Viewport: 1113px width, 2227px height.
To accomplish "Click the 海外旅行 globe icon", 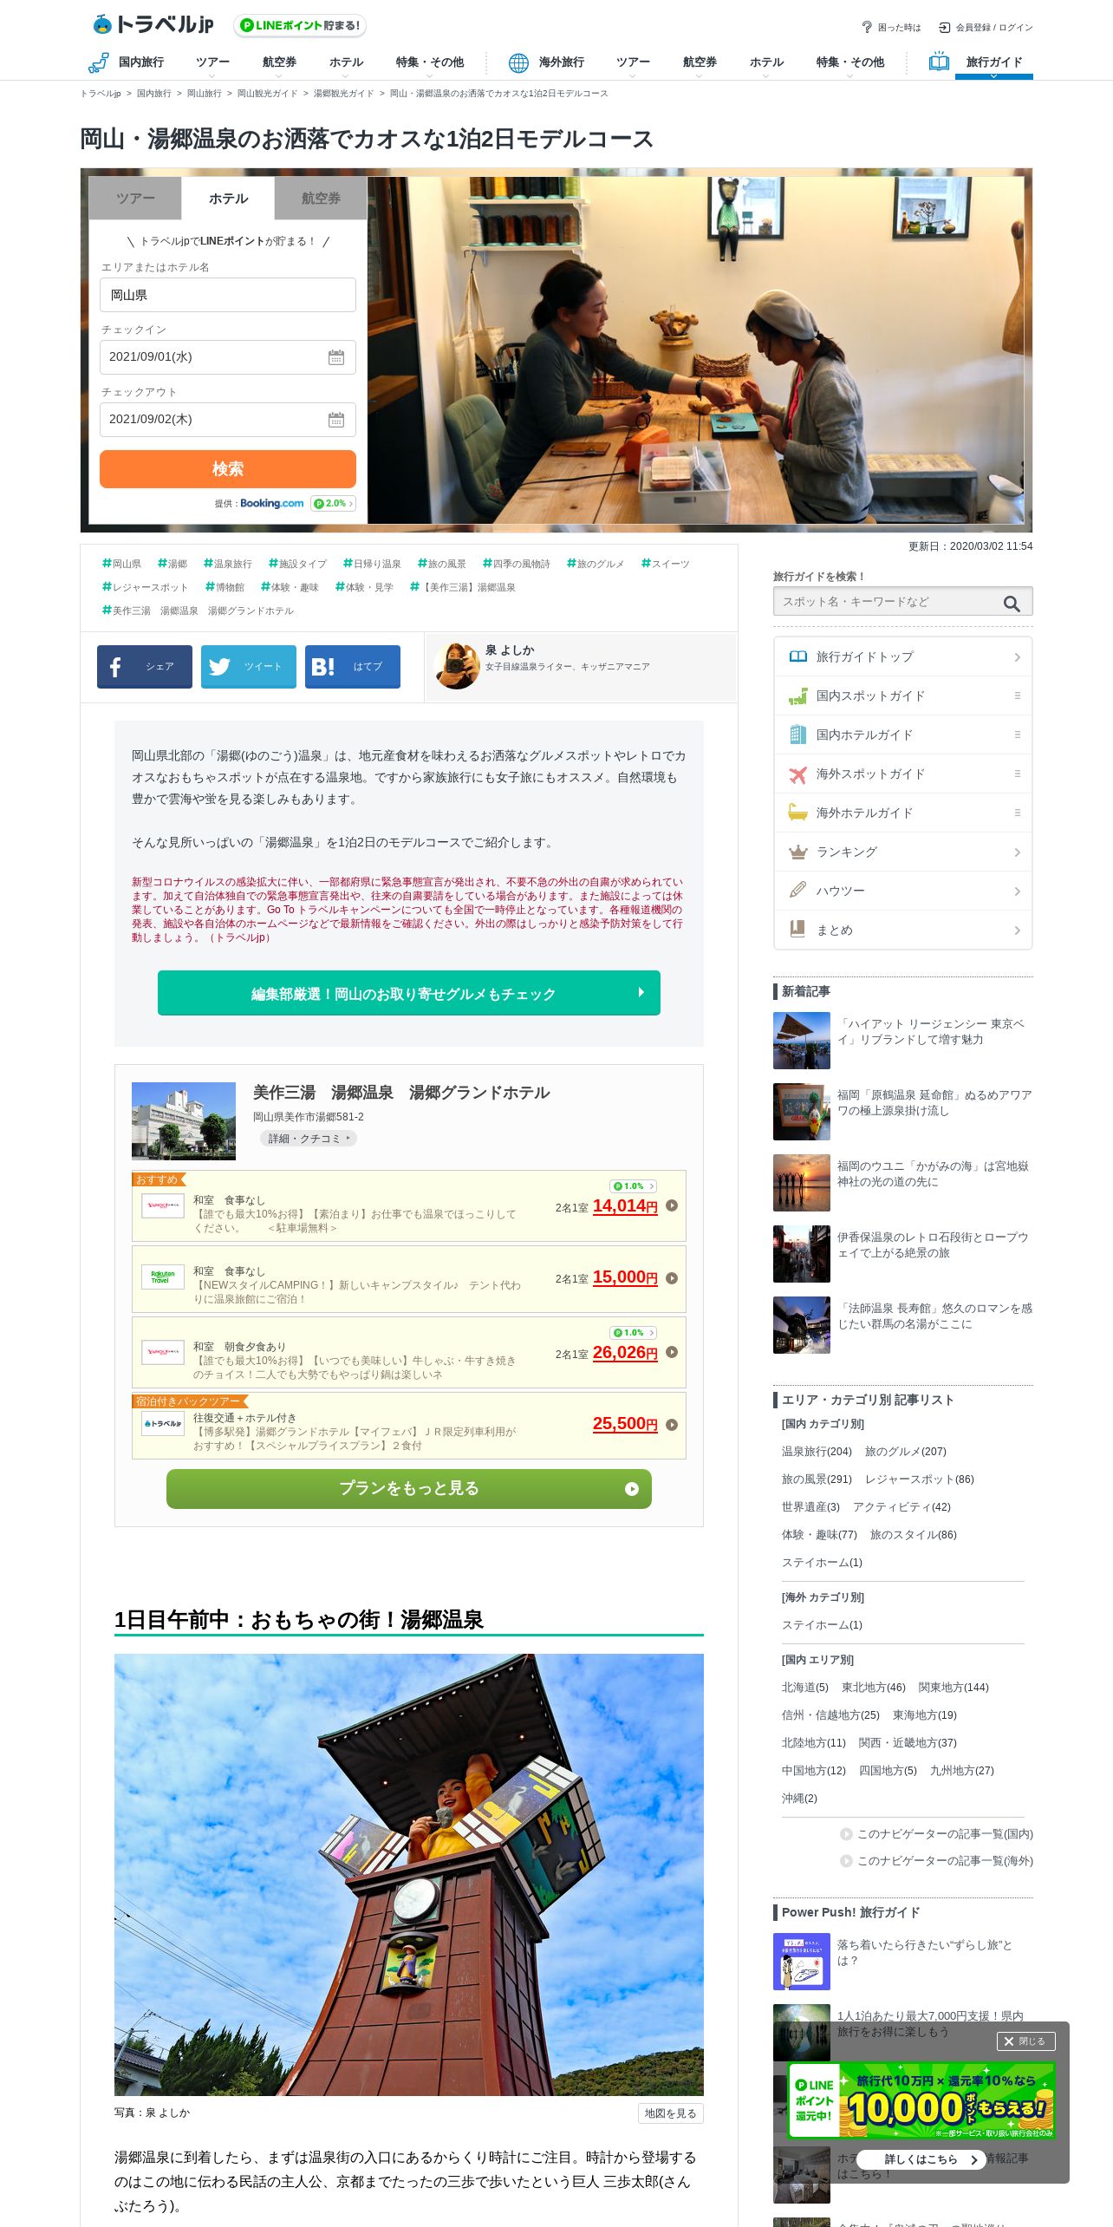I will 518,62.
